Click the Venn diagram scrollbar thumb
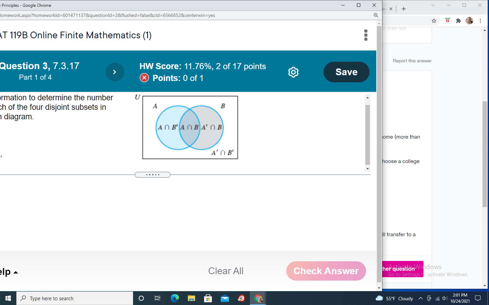489x305 pixels. tap(367, 132)
